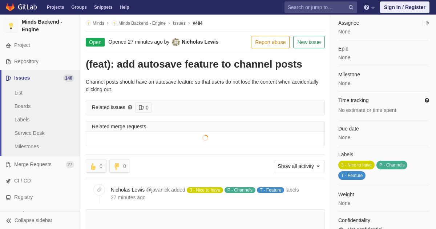Click the Related issues help icon
Screen dimensions: 436x229
tap(130, 108)
